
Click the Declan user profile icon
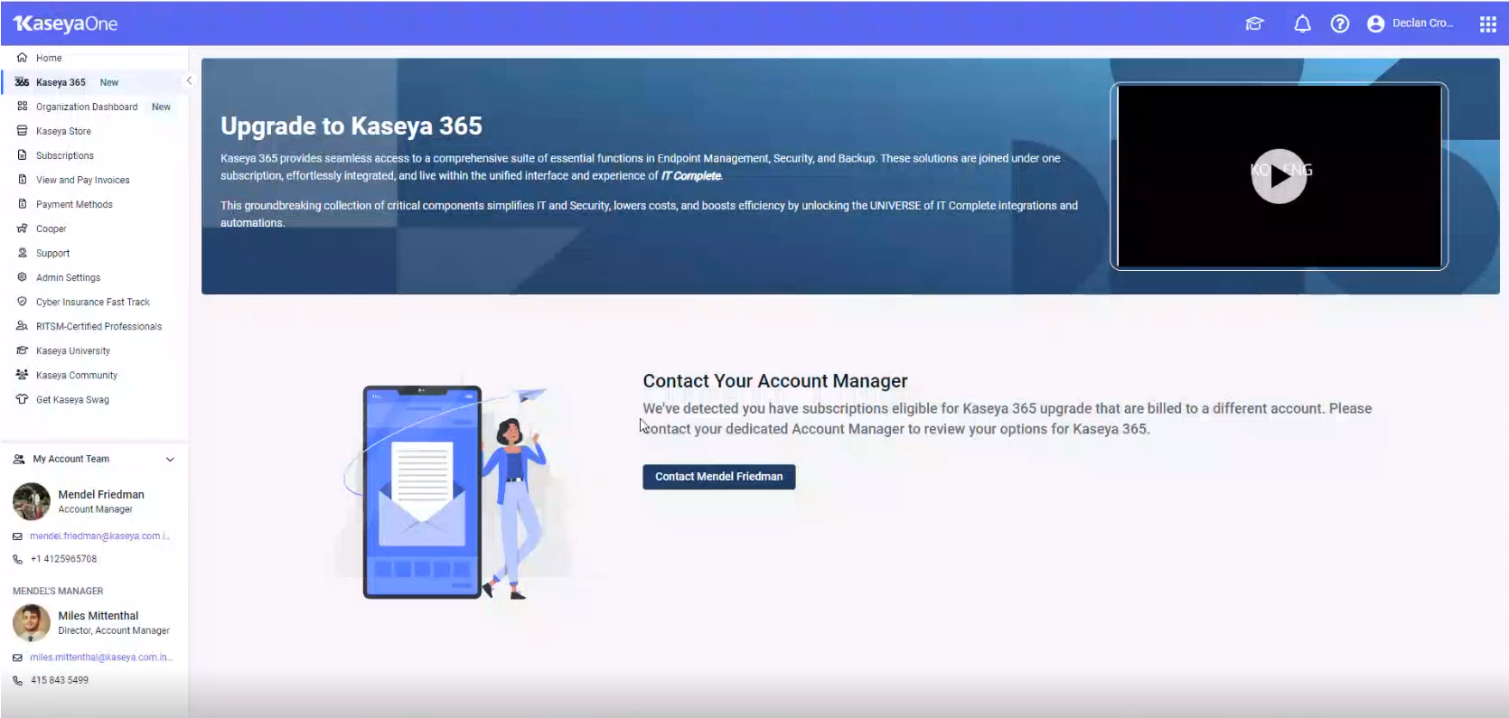pos(1375,24)
